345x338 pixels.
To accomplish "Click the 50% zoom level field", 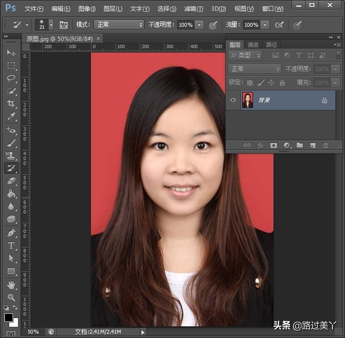I will click(33, 332).
